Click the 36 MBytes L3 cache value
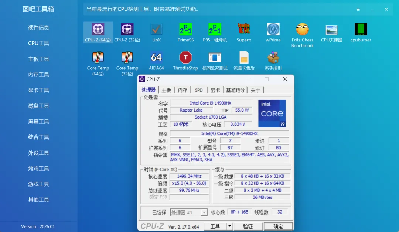 coord(262,197)
